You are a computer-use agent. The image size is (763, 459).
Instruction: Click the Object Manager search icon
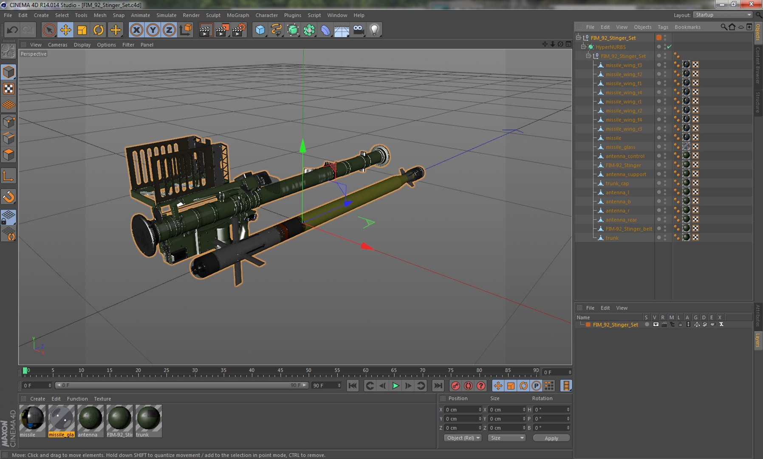tap(723, 27)
